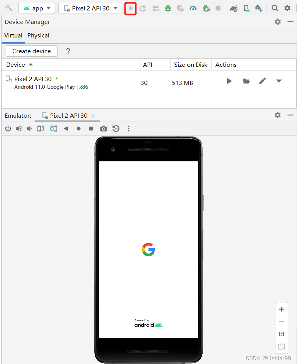This screenshot has width=297, height=364.
Task: Set emulator zoom to 1:1
Action: 282,334
